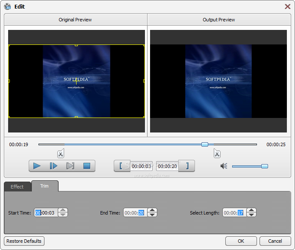
Task: Click the total duration 00:00:25 label
Action: click(x=276, y=144)
